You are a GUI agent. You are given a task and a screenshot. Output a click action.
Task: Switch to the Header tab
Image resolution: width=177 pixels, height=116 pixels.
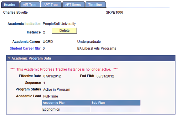click(10, 5)
